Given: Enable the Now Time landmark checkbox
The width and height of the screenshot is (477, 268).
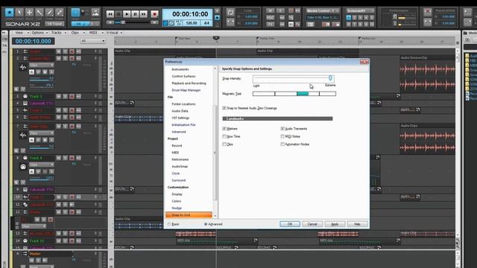Looking at the screenshot, I should (x=224, y=136).
